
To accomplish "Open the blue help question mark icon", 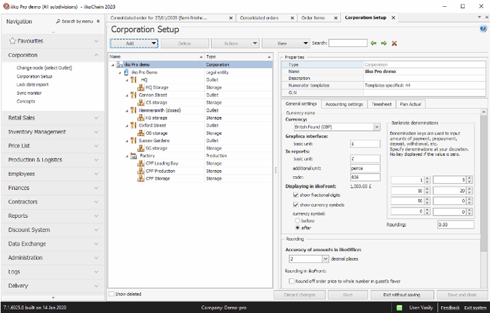I will [483, 29].
